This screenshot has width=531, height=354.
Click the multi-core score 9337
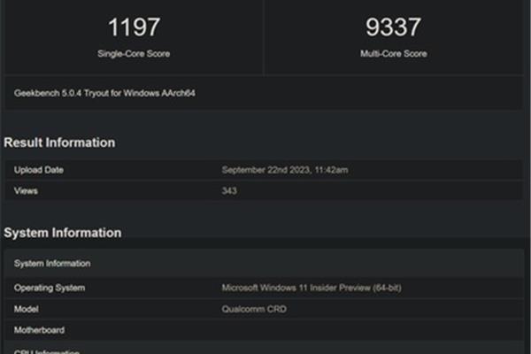[x=393, y=27]
